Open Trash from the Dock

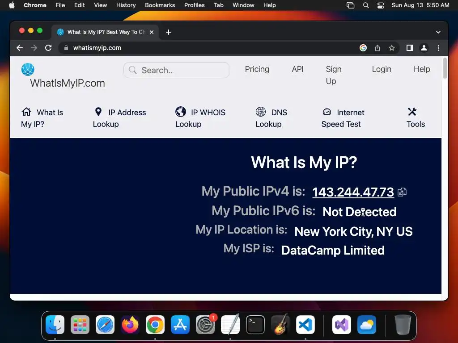(x=403, y=325)
